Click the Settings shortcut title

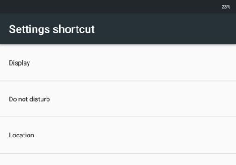point(52,29)
